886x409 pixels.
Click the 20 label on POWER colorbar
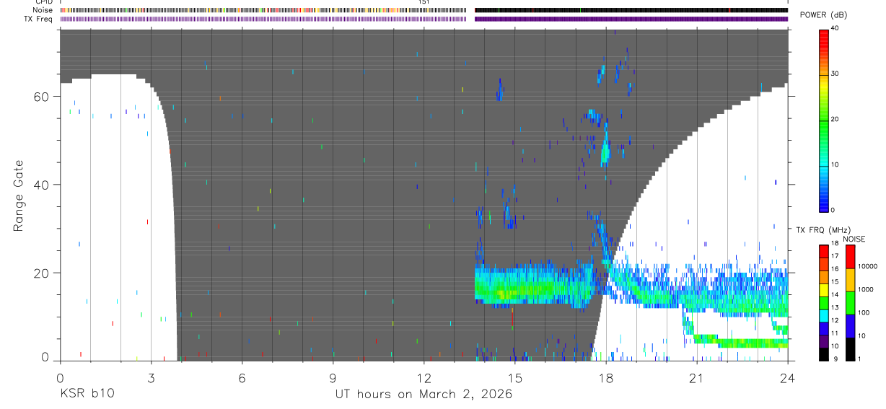pyautogui.click(x=836, y=119)
